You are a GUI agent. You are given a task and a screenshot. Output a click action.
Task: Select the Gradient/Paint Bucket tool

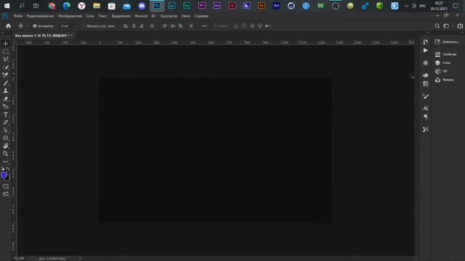tap(5, 107)
